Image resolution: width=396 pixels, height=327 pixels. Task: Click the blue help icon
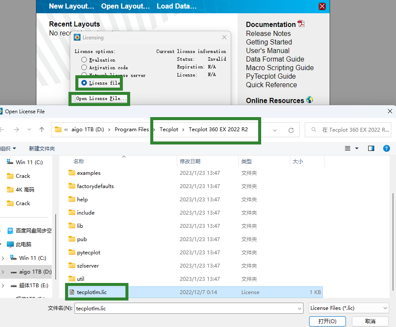click(387, 148)
